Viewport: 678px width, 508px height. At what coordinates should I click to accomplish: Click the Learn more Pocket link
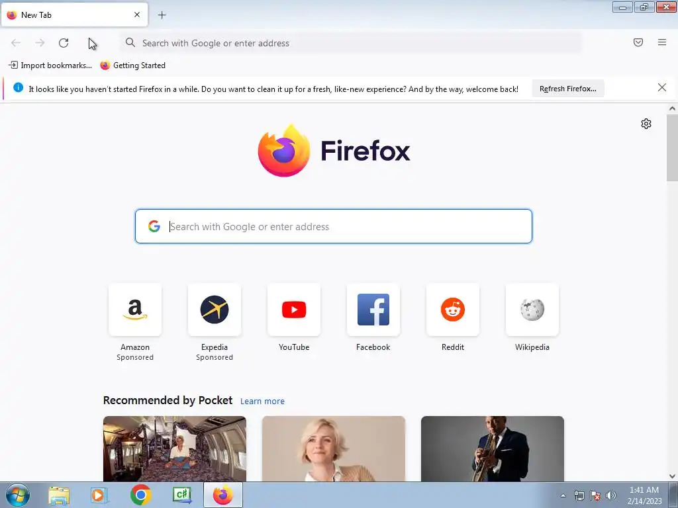[x=262, y=402]
